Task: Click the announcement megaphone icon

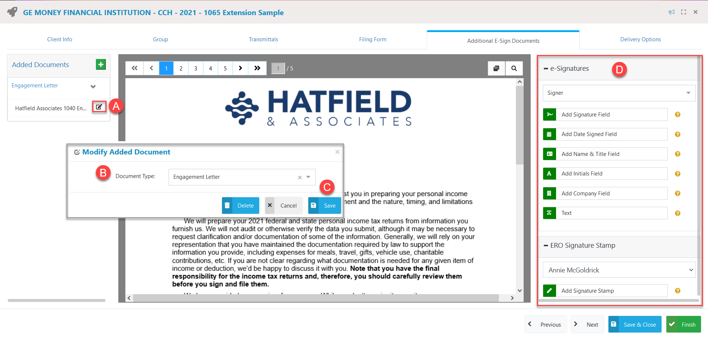Action: click(x=671, y=12)
